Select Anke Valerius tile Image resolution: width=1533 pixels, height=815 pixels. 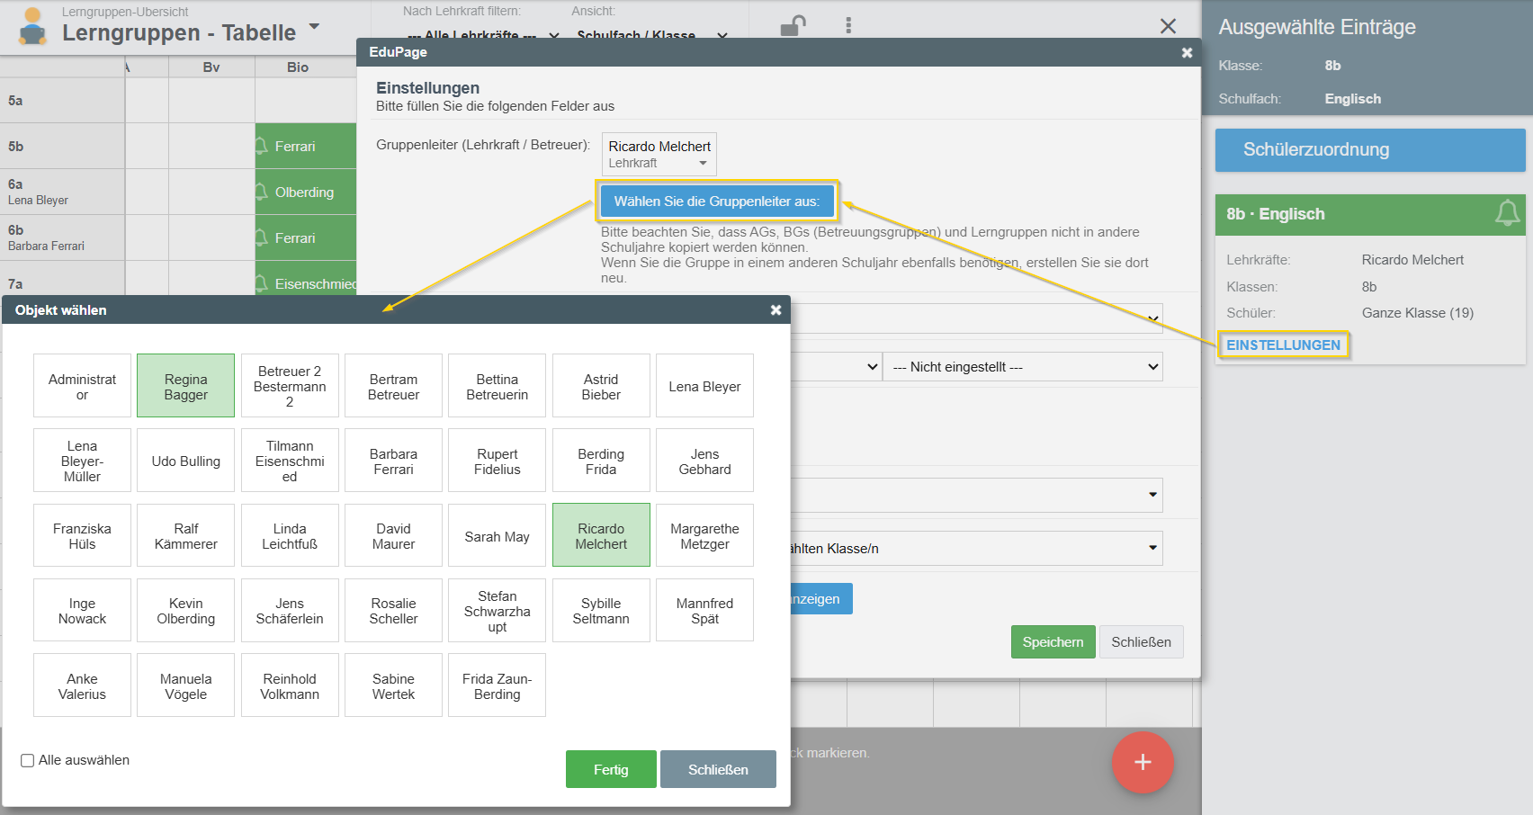coord(82,685)
